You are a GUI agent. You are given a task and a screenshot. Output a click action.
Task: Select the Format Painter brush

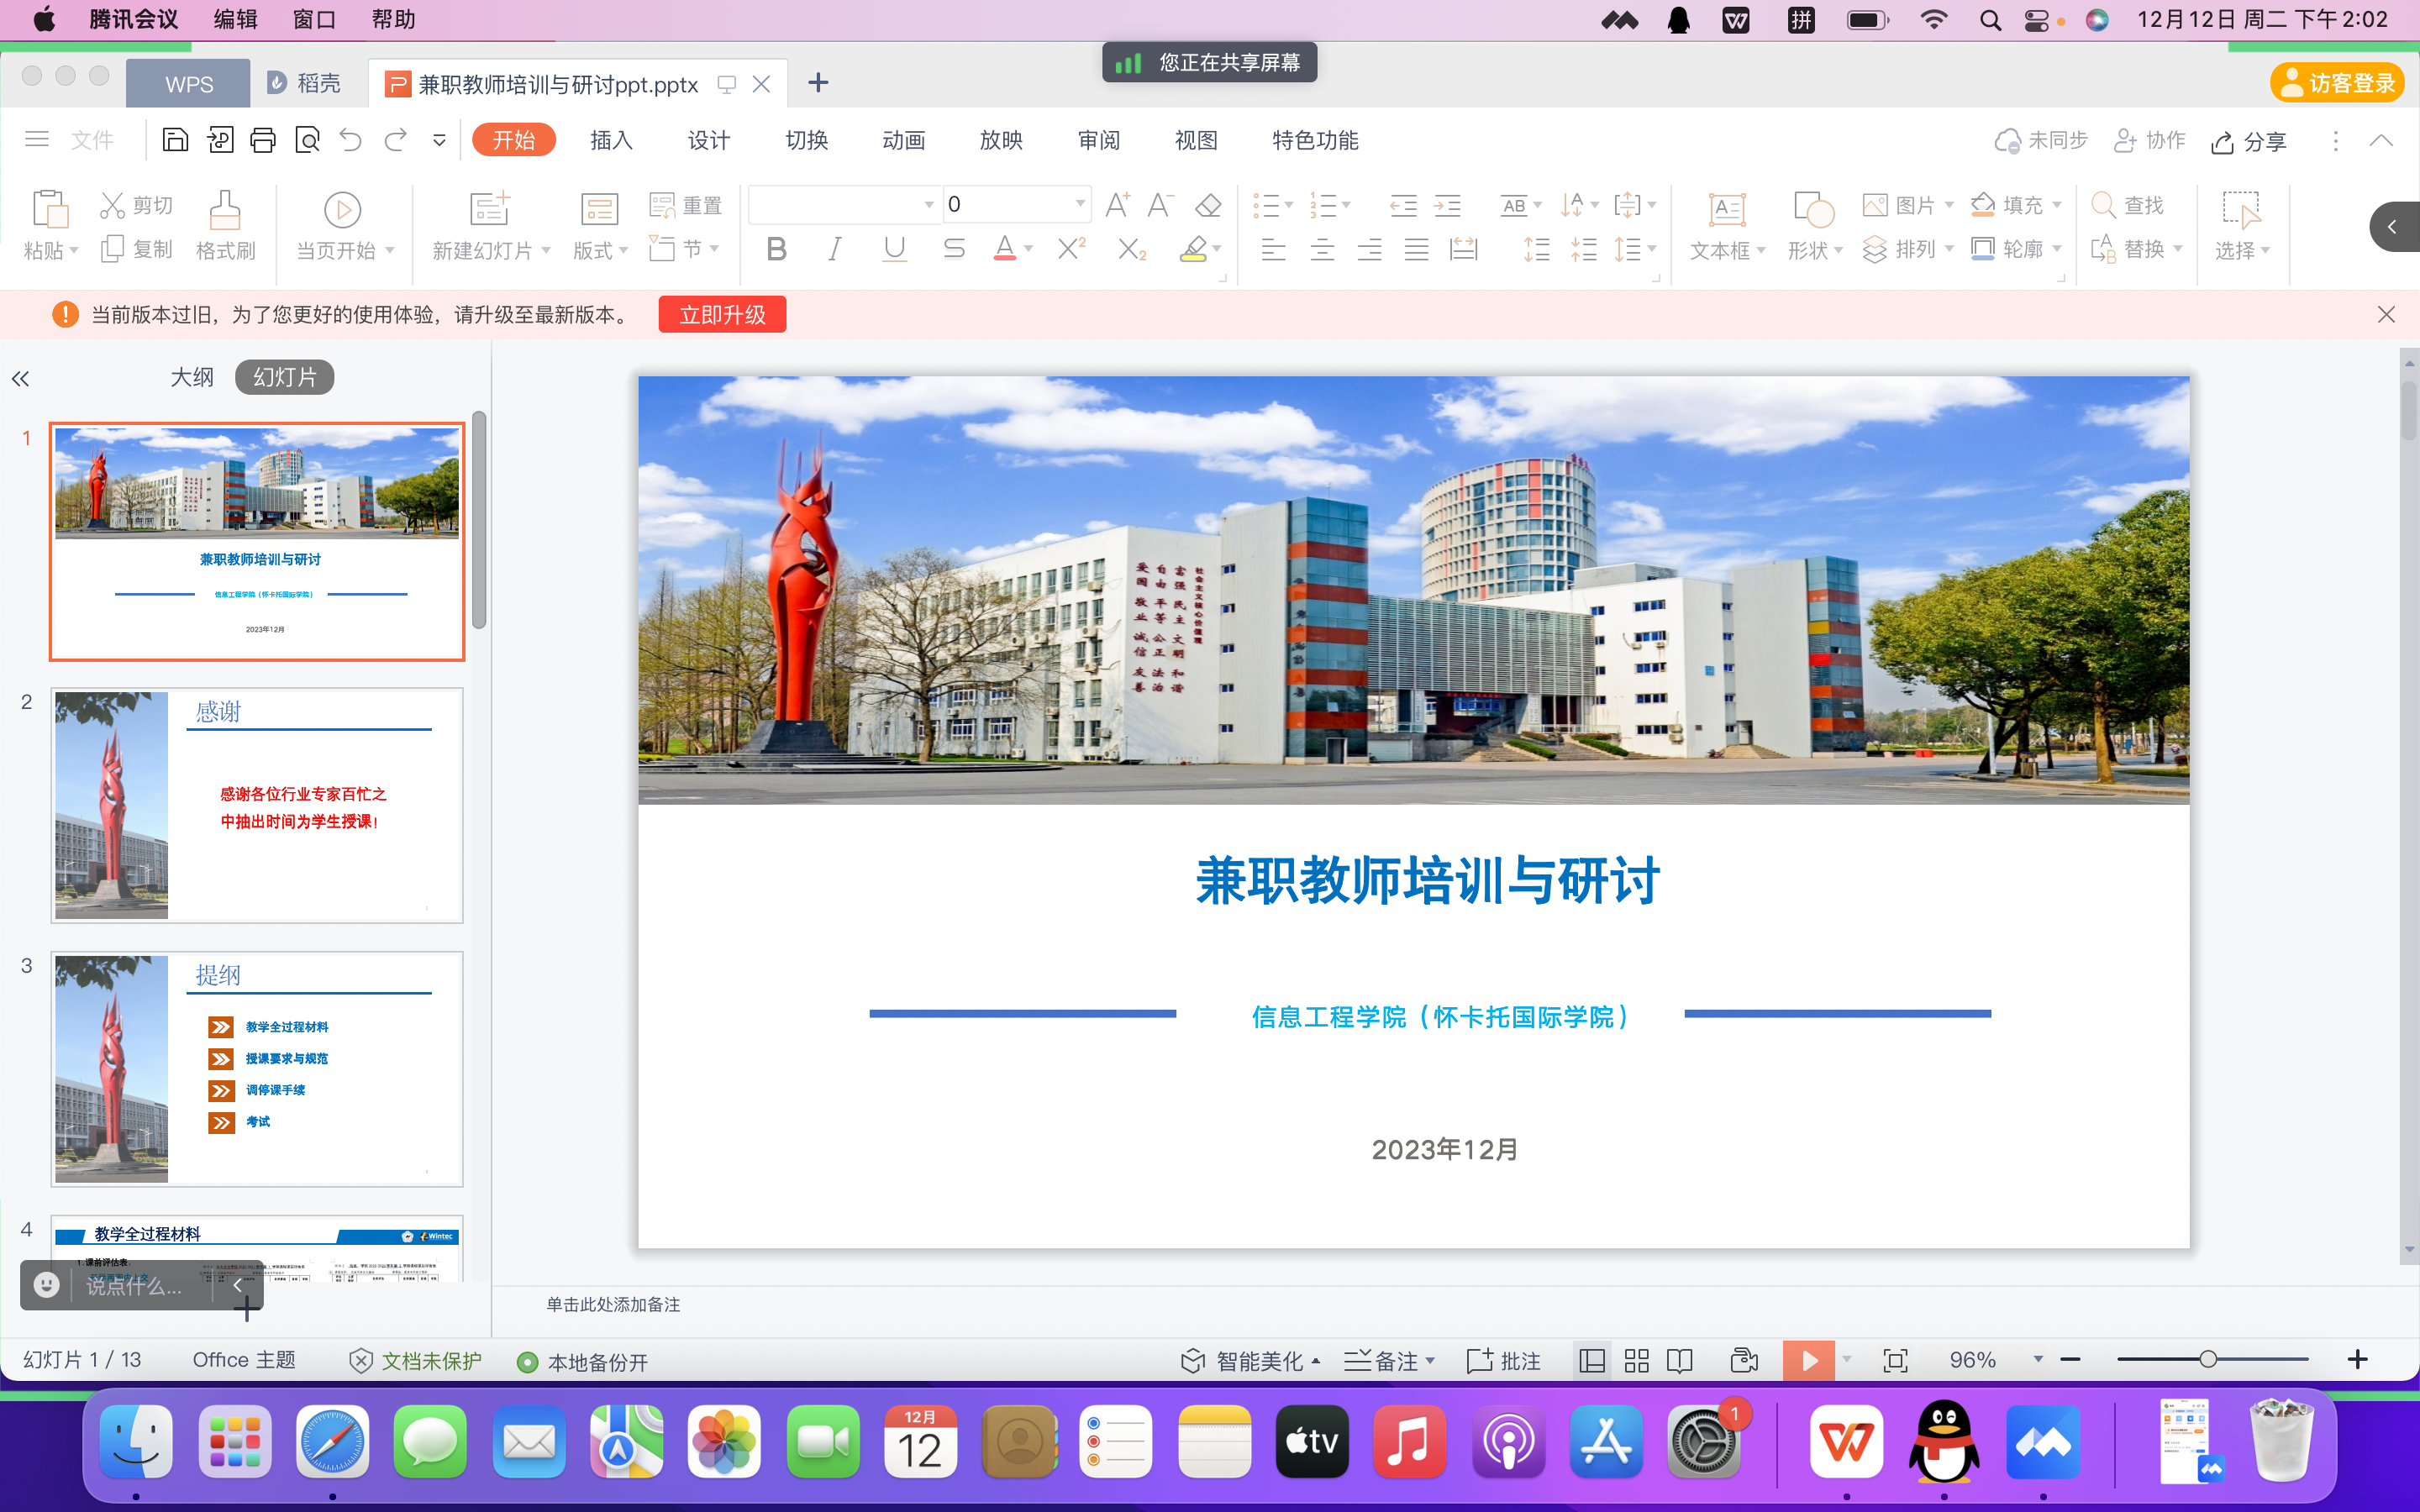pos(225,209)
